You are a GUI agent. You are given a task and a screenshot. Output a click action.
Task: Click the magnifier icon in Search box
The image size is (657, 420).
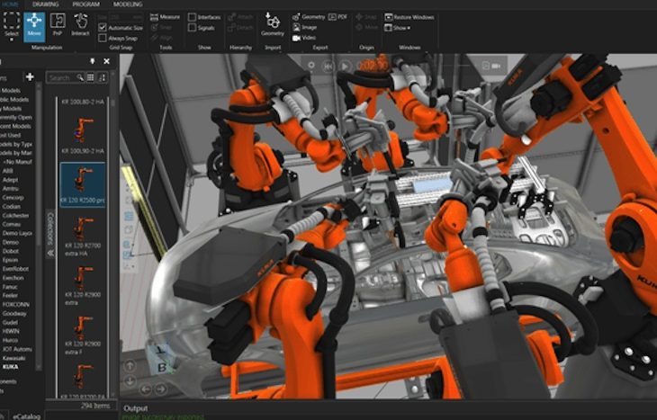(79, 77)
